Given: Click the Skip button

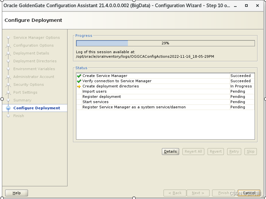Looking at the screenshot, I should [x=250, y=151].
